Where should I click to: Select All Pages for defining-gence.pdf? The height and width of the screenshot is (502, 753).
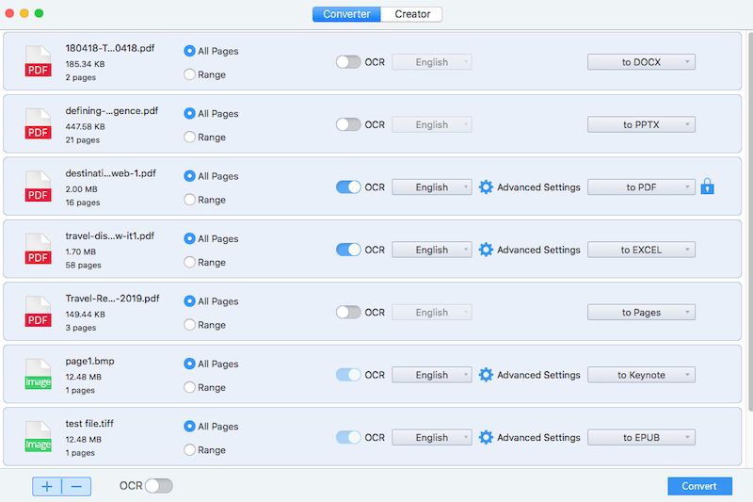[190, 113]
